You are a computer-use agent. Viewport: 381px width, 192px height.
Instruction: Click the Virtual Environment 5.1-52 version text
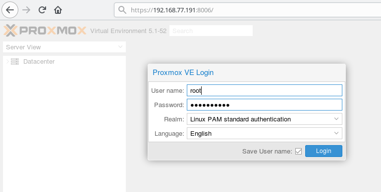pos(128,31)
